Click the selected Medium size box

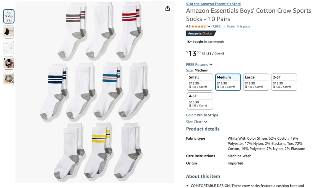[x=228, y=82]
